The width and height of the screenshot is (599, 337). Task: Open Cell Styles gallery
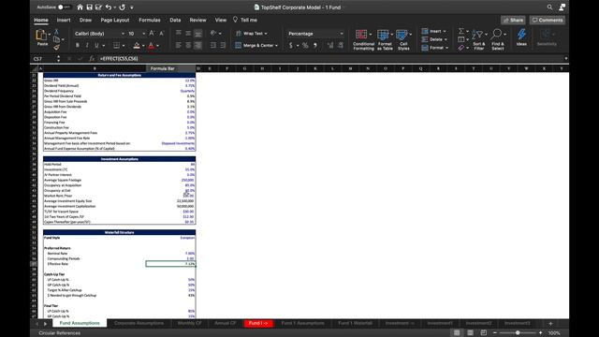(403, 39)
